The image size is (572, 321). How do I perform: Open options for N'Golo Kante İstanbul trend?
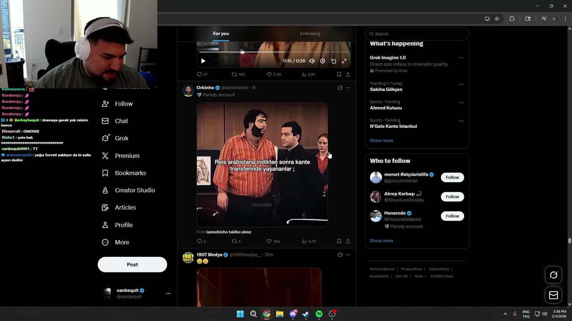click(x=461, y=121)
